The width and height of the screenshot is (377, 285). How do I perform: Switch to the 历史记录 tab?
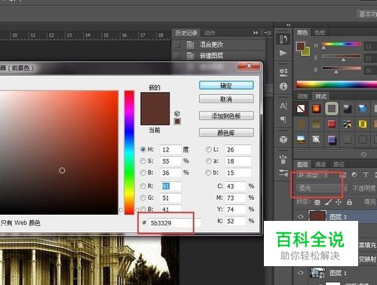pos(186,32)
